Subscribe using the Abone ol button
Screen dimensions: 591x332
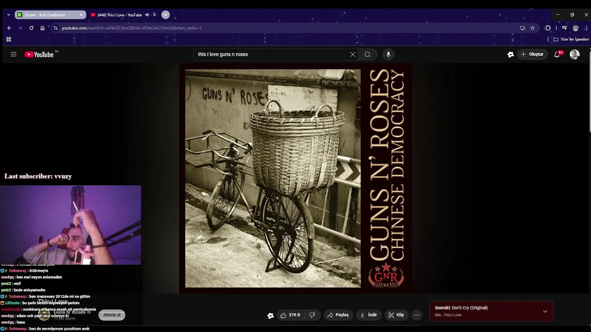coord(112,315)
